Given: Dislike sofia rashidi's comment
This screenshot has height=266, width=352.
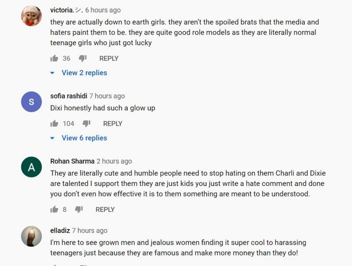Looking at the screenshot, I should (87, 124).
